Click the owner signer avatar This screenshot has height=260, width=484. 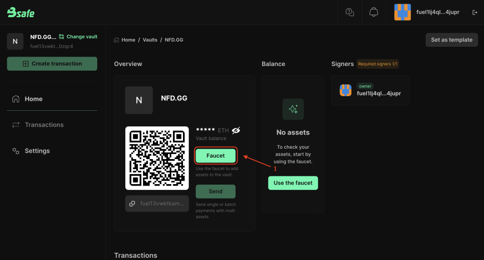click(345, 90)
